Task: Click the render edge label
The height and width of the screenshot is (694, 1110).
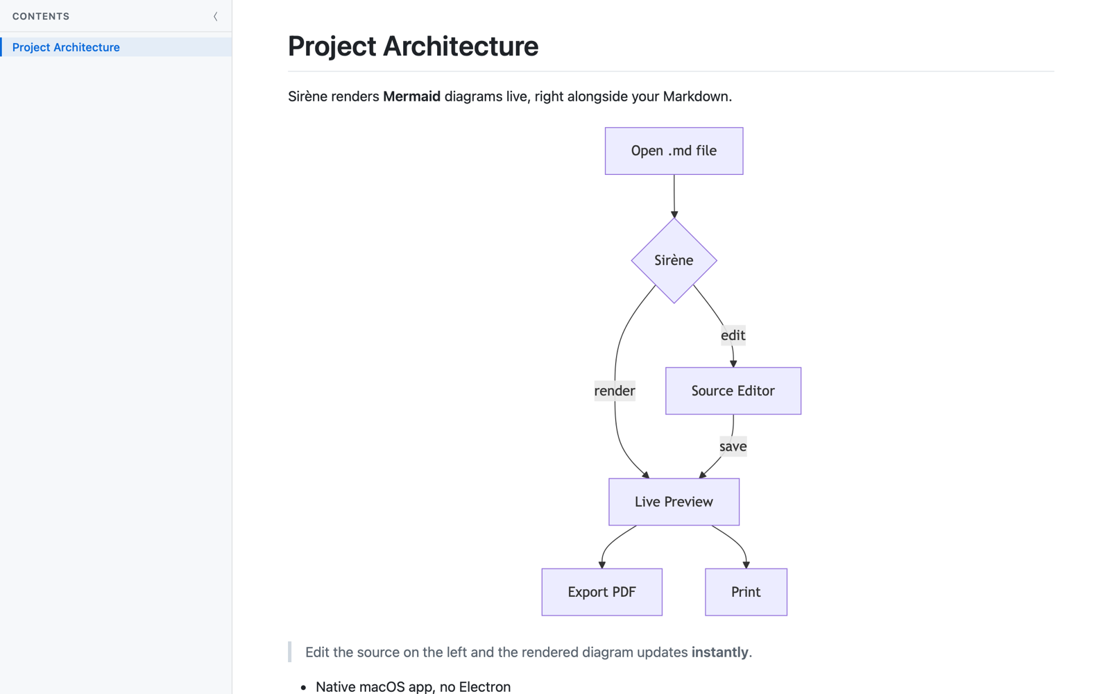Action: (x=615, y=391)
